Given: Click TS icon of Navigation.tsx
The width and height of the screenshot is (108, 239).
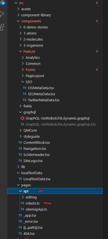Looking at the screenshot, I should (x=20, y=148).
